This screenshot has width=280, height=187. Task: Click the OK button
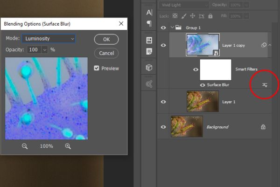click(106, 39)
